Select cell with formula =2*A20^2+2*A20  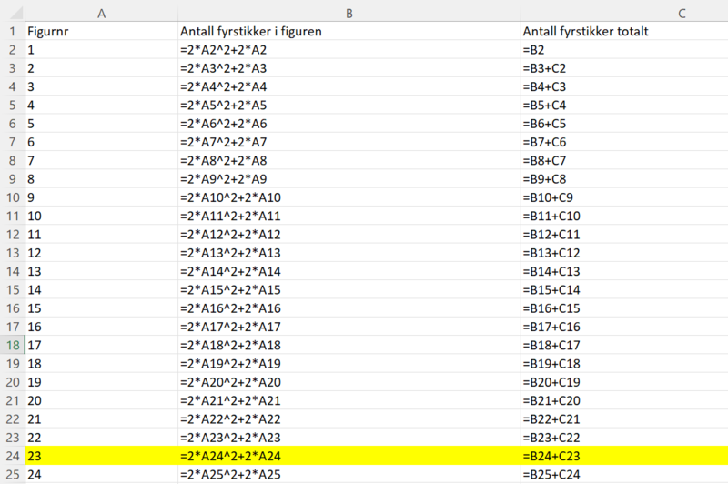point(349,382)
